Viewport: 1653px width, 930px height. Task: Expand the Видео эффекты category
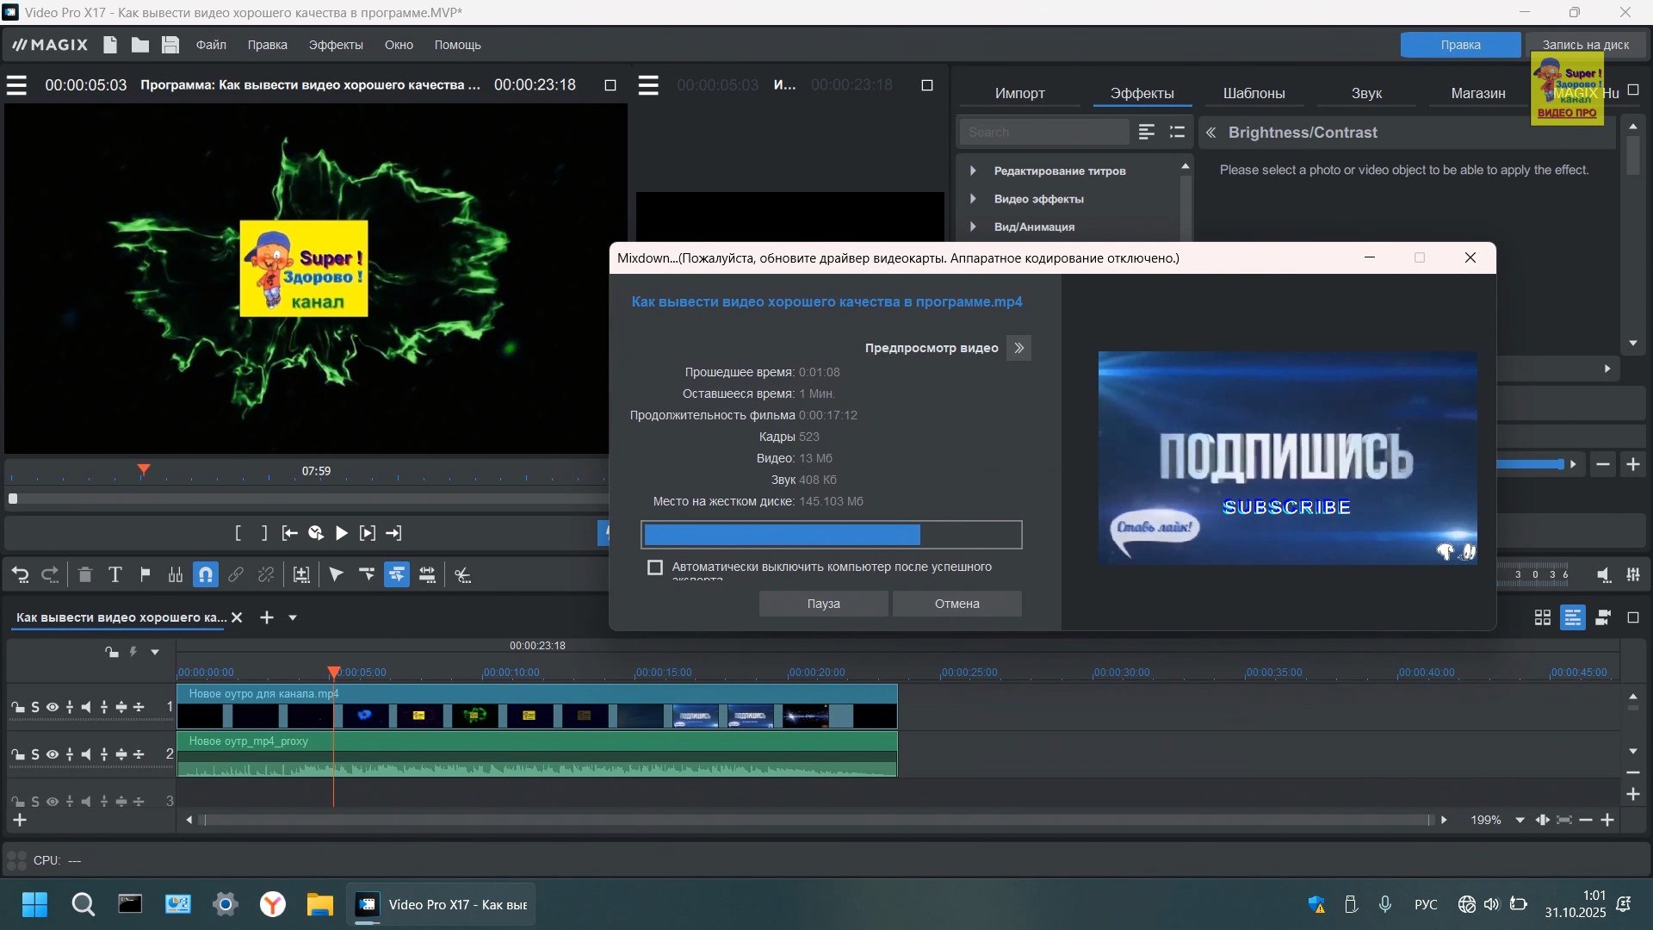click(x=973, y=199)
